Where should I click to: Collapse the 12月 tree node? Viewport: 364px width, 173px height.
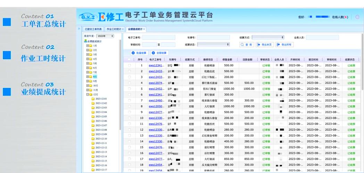point(88,94)
